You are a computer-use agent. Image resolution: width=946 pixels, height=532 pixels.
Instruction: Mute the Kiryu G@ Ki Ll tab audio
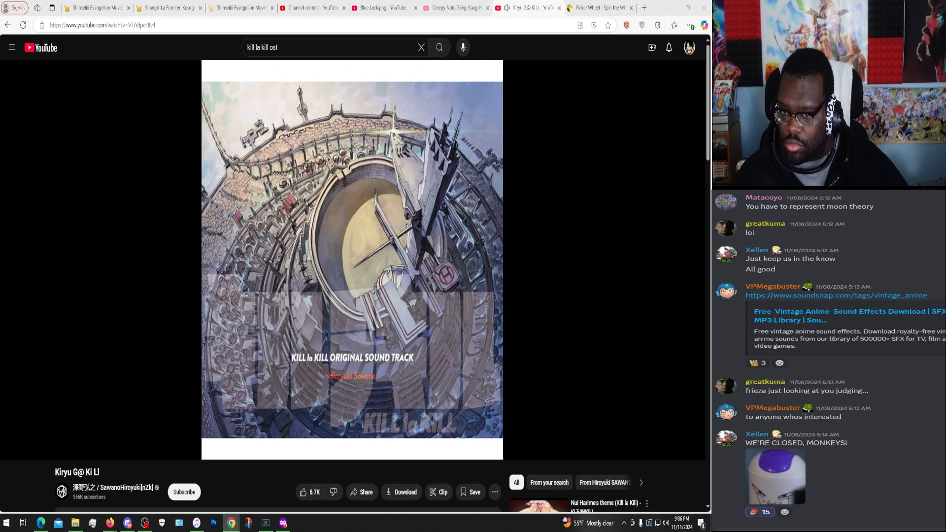tap(507, 8)
